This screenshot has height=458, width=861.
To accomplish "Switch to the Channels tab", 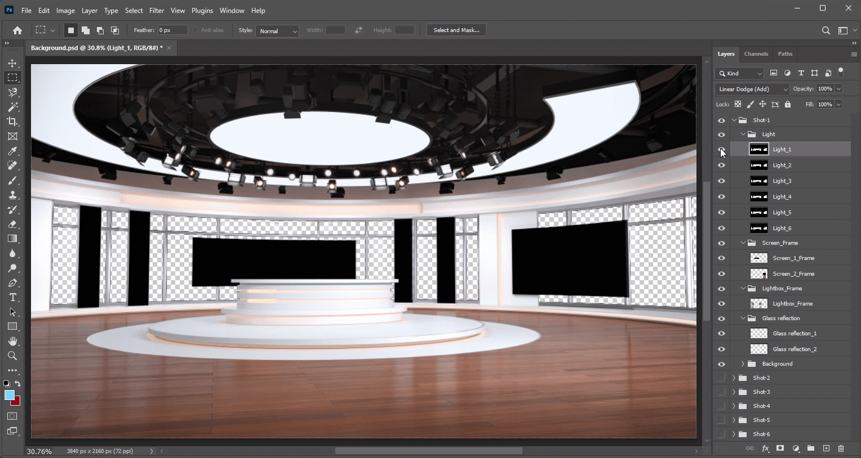I will 756,54.
